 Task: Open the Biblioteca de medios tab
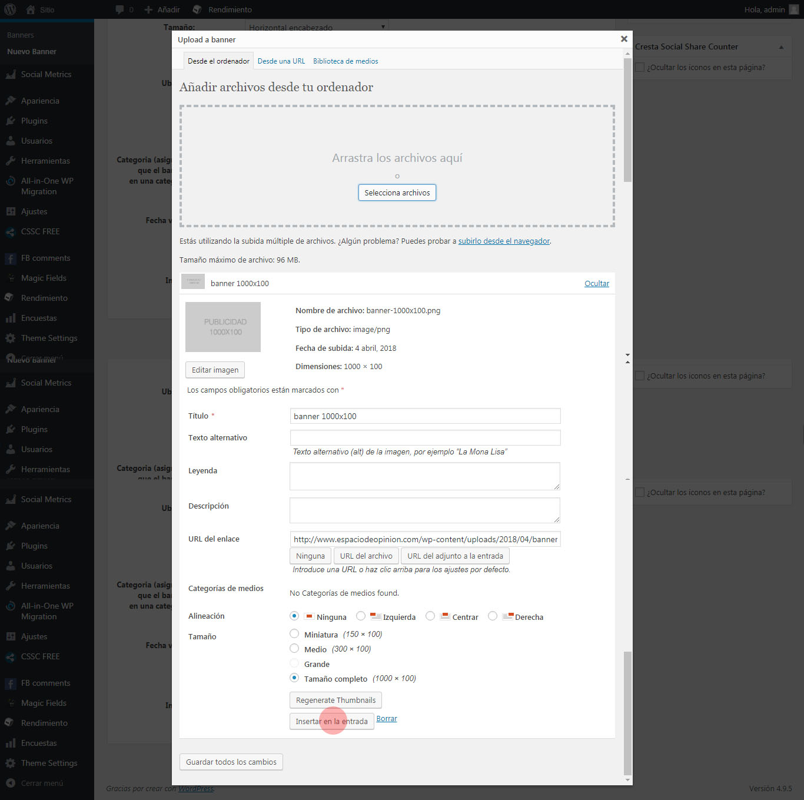click(345, 61)
